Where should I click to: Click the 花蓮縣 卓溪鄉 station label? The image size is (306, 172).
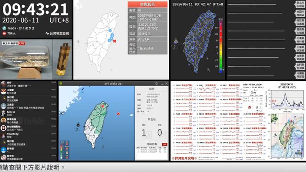click(x=300, y=49)
